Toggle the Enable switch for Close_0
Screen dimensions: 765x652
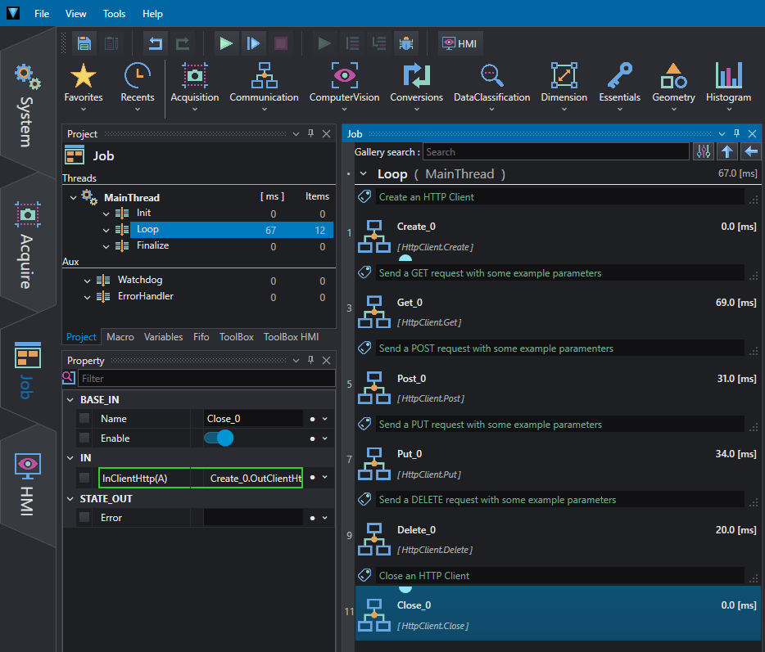tap(219, 438)
